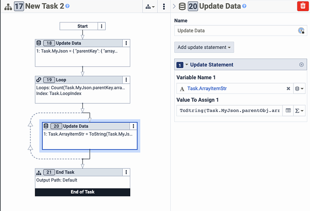Screen dimensions: 310x211
Task: Collapse the Update Statement 1 section
Action: [186, 65]
